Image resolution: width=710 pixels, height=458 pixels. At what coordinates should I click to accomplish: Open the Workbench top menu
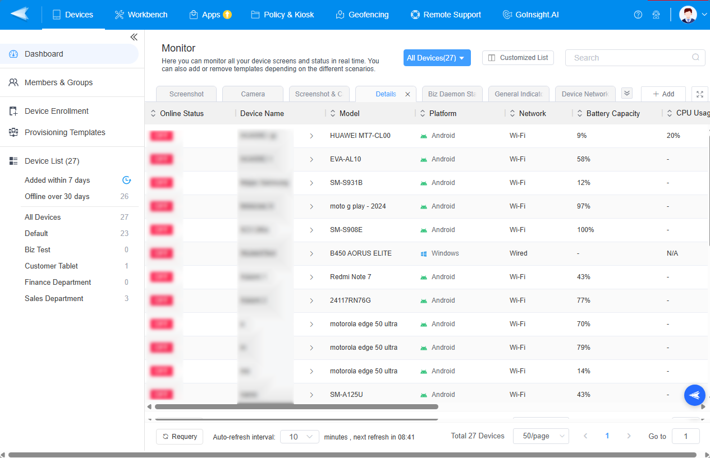tap(141, 15)
